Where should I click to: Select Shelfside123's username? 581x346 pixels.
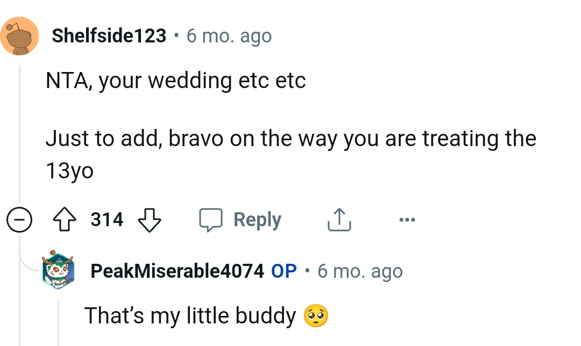(110, 35)
